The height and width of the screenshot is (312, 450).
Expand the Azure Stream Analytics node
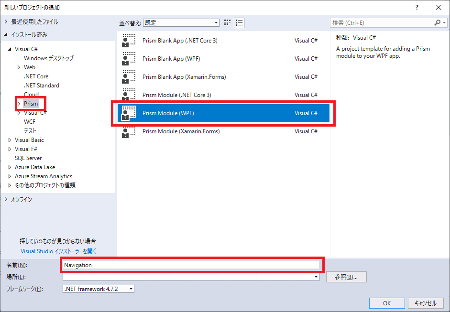coord(10,176)
